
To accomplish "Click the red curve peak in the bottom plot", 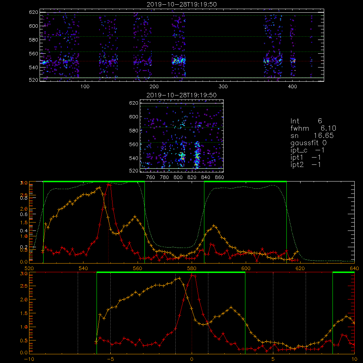I will pyautogui.click(x=192, y=275).
